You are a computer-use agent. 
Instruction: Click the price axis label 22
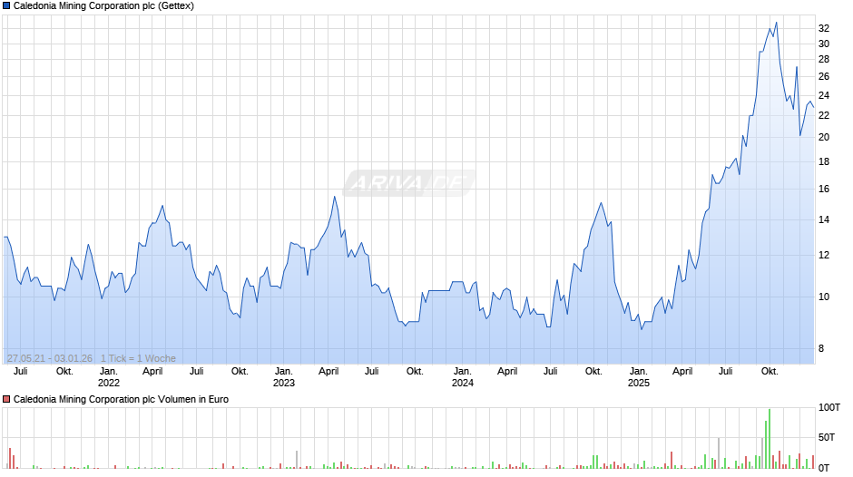824,115
